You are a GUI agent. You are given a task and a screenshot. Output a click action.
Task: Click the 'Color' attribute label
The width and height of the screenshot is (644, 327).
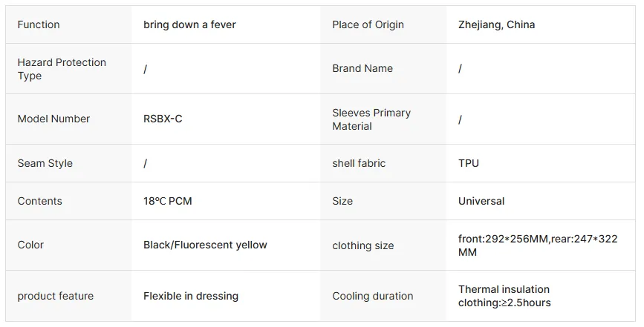(x=30, y=245)
